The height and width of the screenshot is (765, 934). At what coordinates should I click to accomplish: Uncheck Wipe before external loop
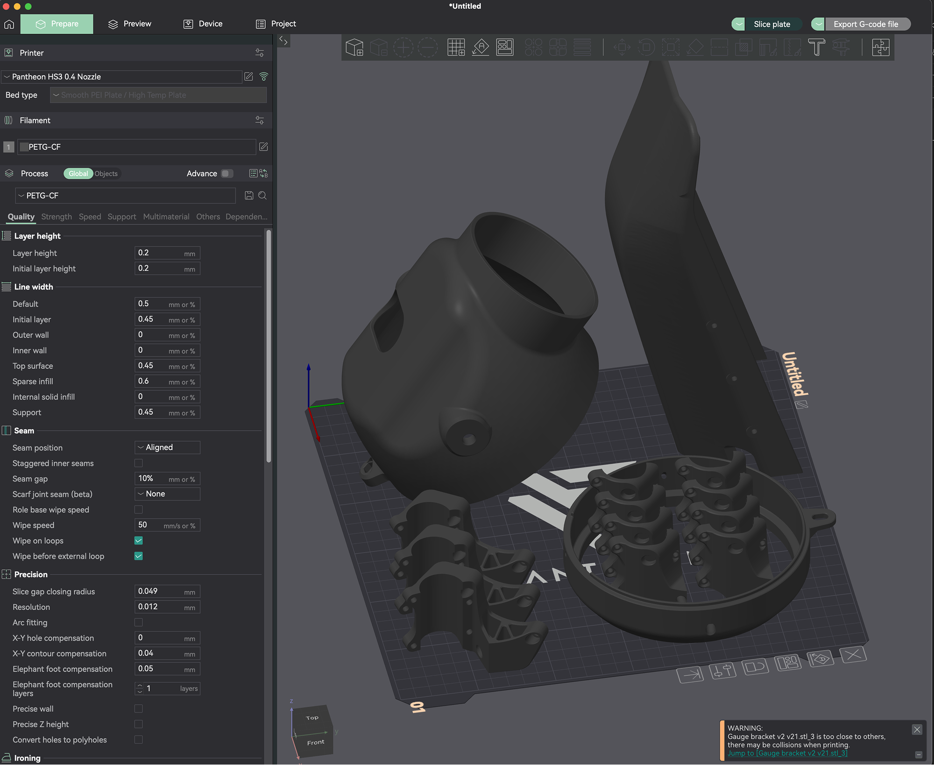point(139,556)
